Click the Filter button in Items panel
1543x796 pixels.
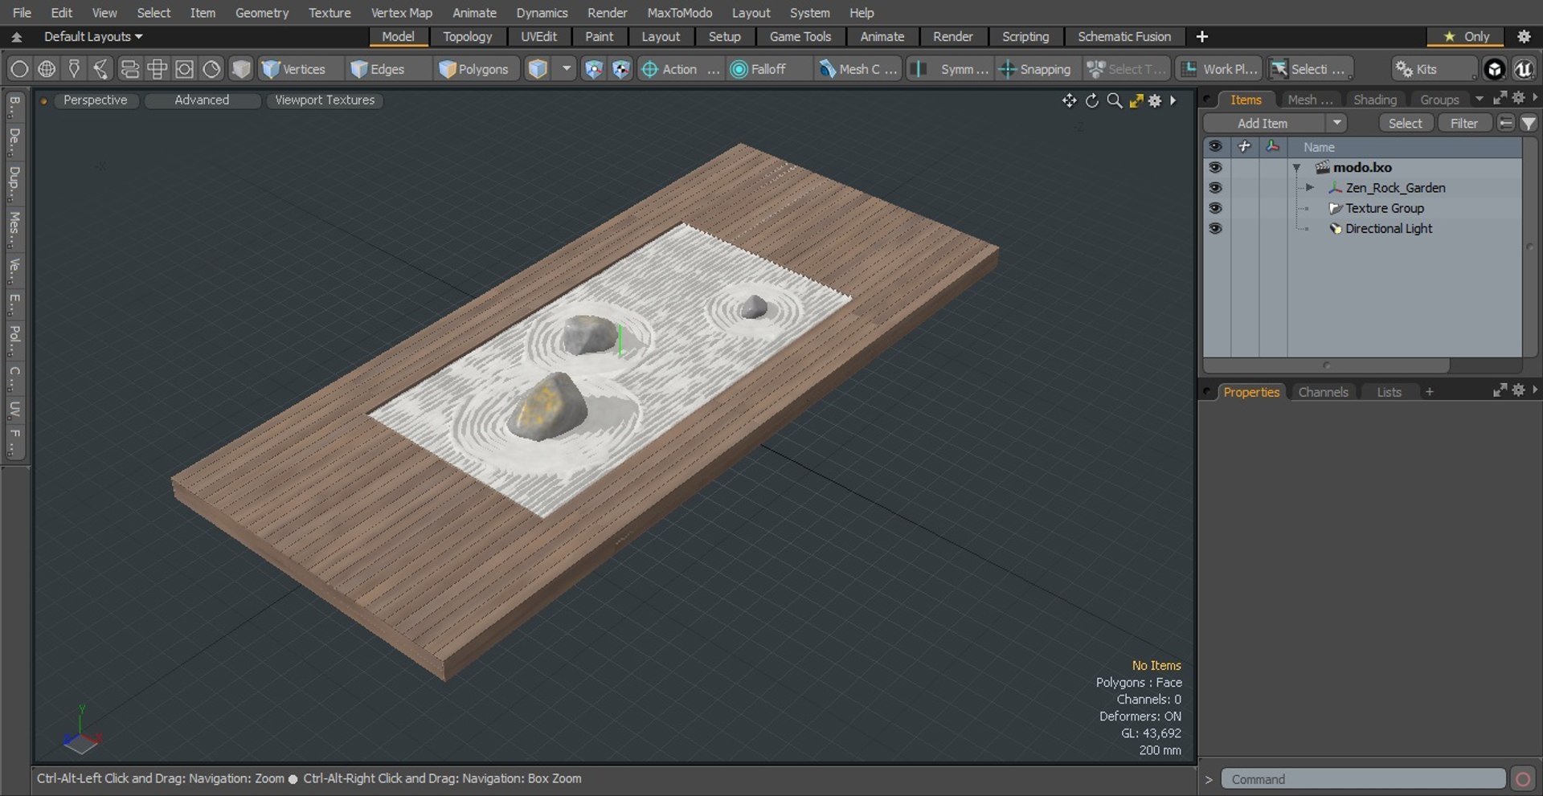1463,123
